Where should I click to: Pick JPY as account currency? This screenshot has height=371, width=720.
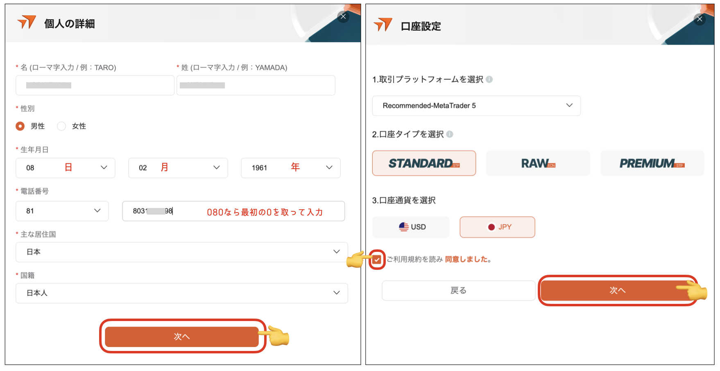(x=497, y=227)
